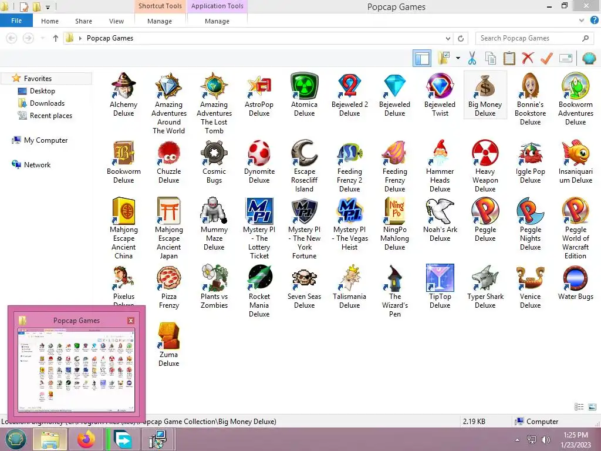This screenshot has width=601, height=451.
Task: Click the Paste clipboard toolbar icon
Action: pyautogui.click(x=509, y=58)
